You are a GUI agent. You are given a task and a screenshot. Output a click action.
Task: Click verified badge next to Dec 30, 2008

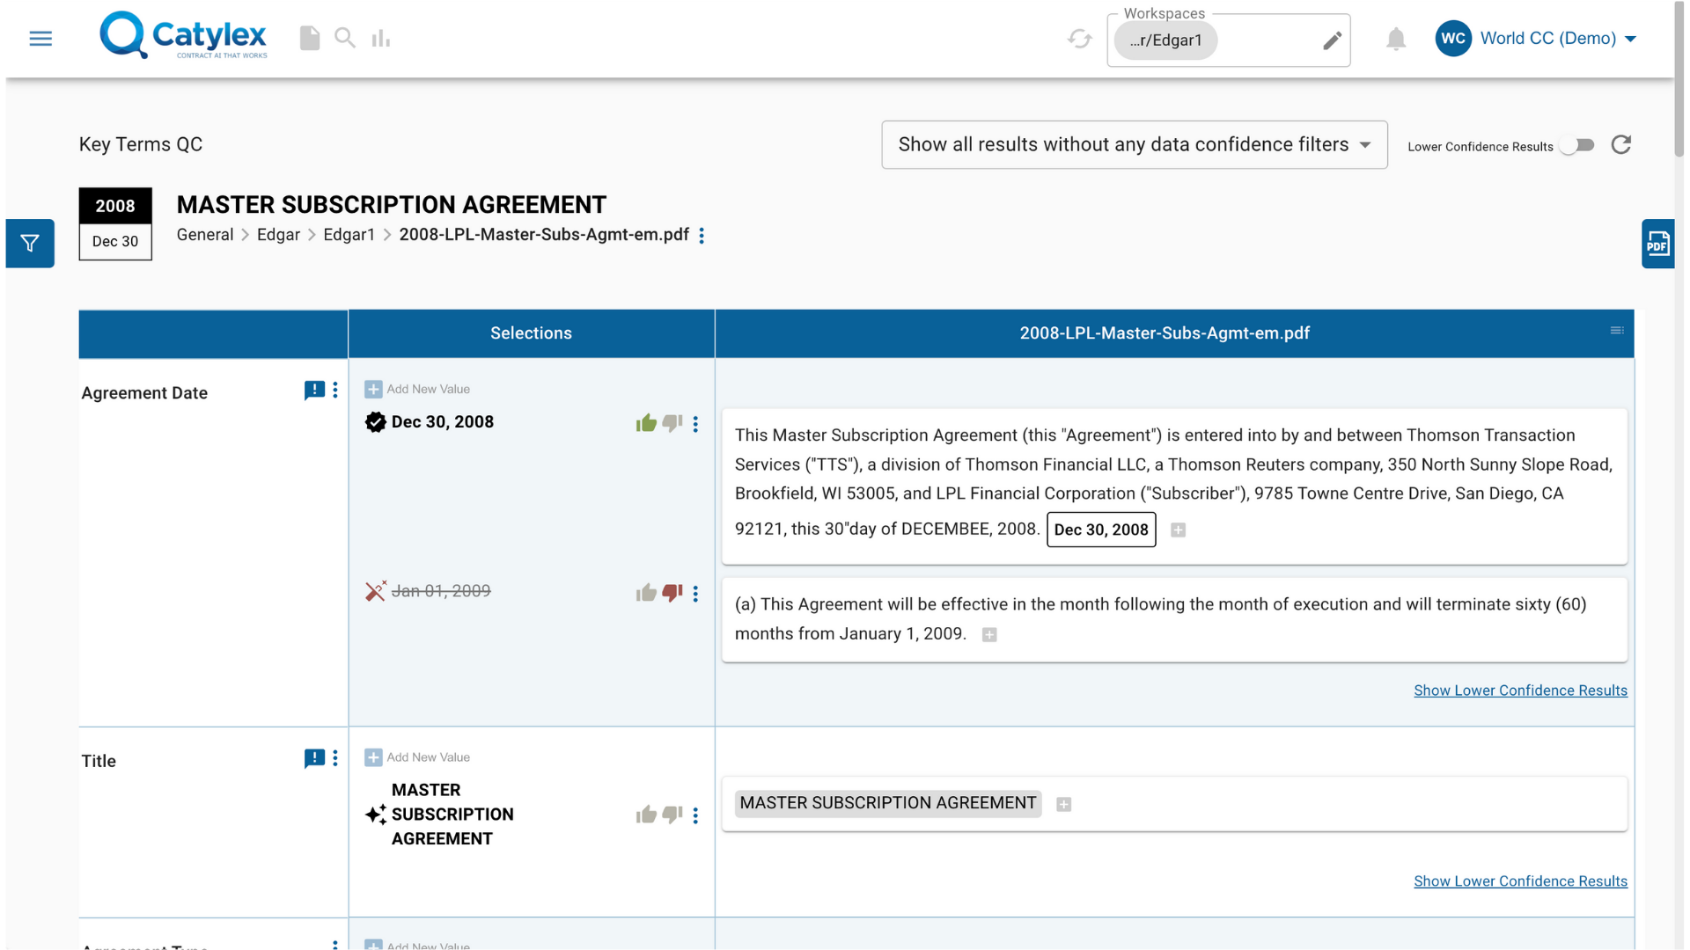[375, 422]
